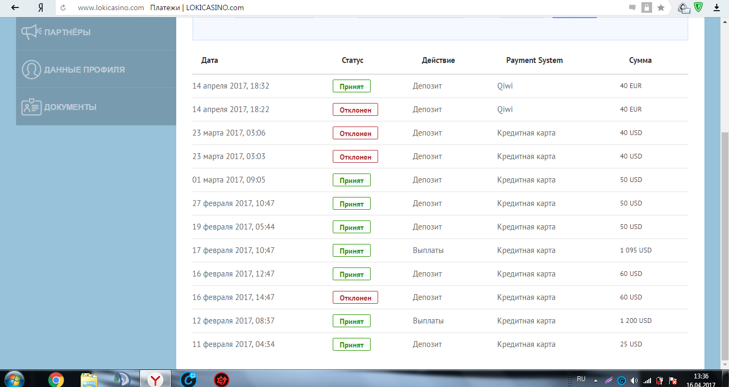Switch to Yandex Browser in the taskbar
The image size is (729, 387).
click(x=155, y=380)
